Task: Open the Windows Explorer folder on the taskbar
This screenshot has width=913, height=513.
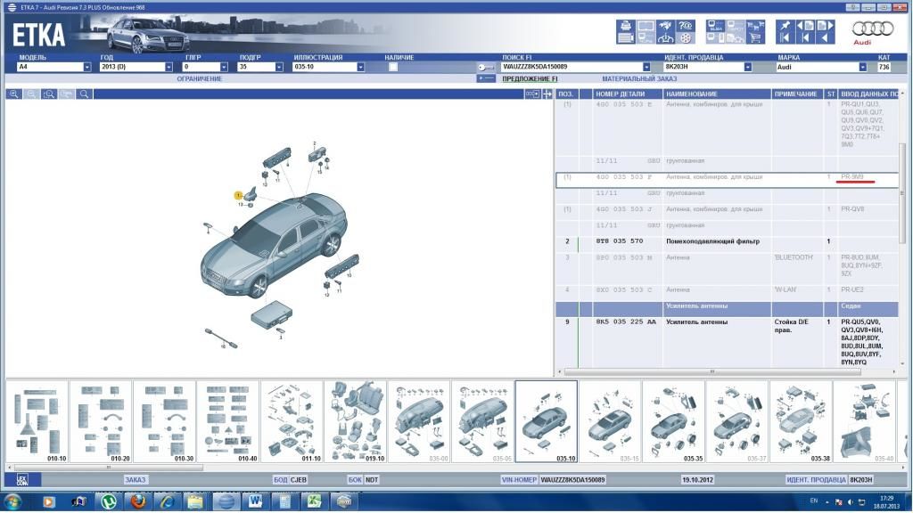Action: 195,501
